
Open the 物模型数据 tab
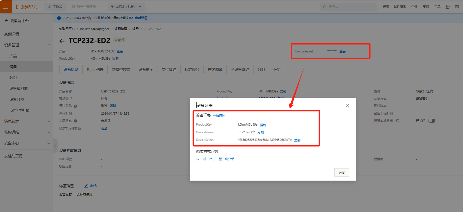121,69
